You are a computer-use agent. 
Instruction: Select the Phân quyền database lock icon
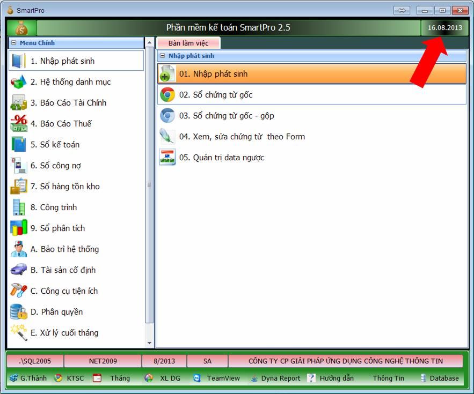click(x=19, y=312)
